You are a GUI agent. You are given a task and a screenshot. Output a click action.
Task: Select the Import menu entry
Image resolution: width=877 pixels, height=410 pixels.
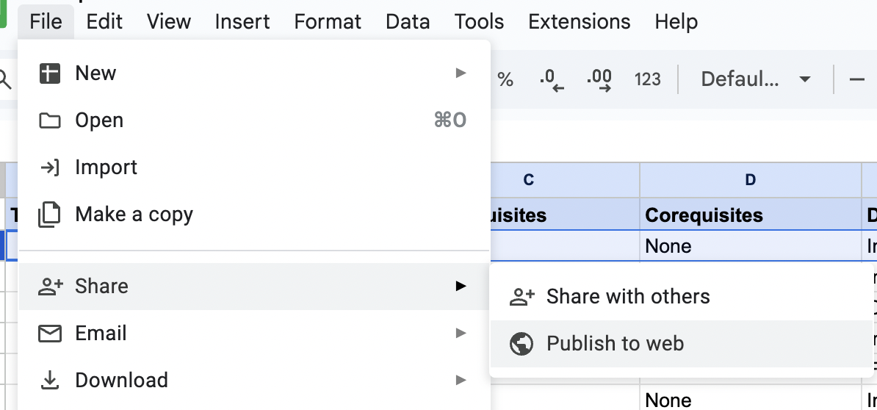[254, 168]
